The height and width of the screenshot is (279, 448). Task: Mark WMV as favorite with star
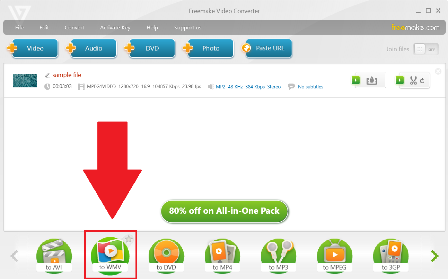129,239
